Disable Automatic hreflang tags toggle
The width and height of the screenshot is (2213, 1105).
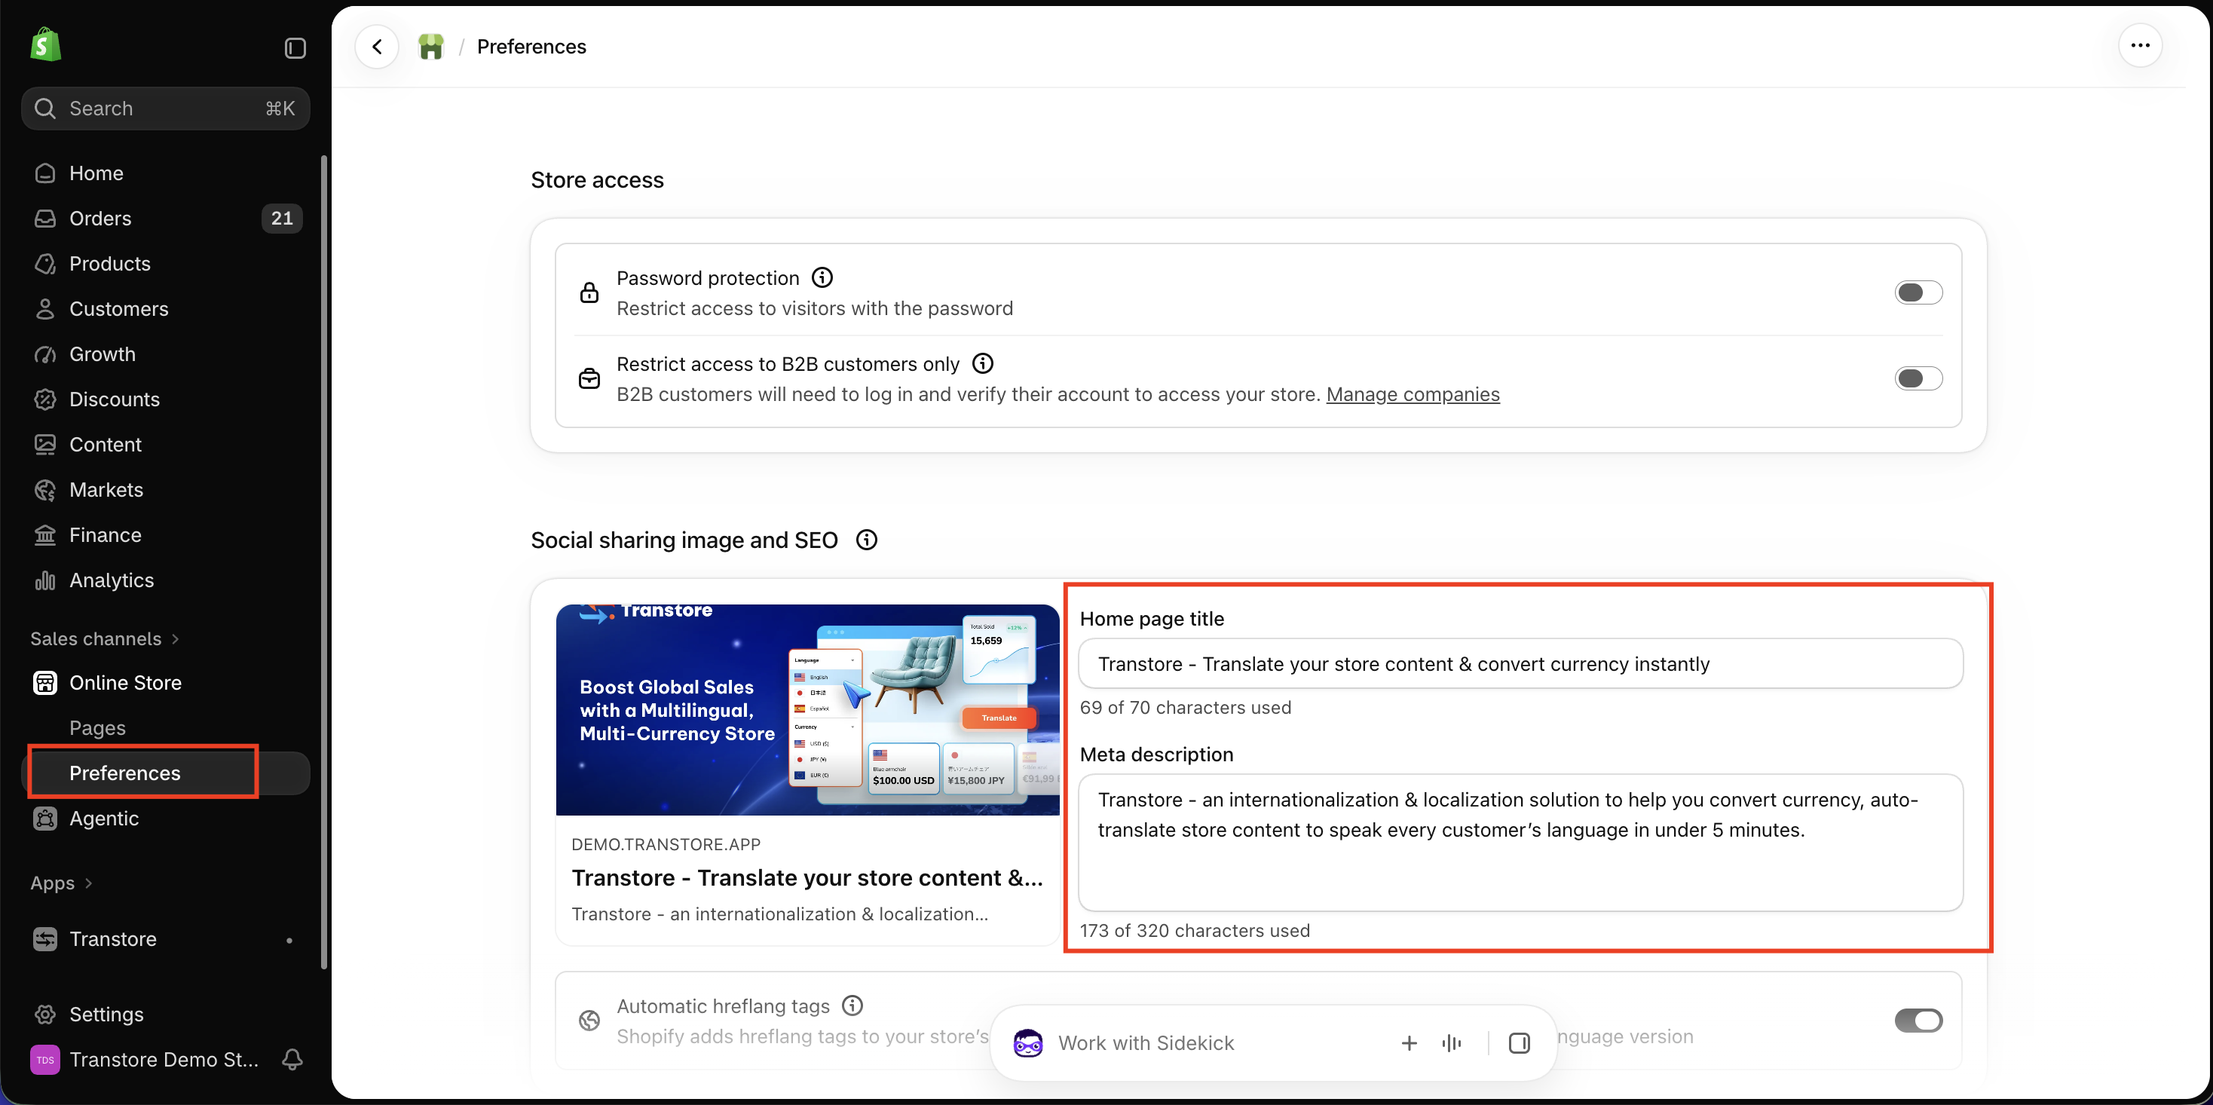(x=1918, y=1021)
